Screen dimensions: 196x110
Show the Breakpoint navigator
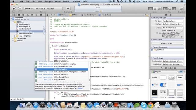pyautogui.click(x=36, y=15)
